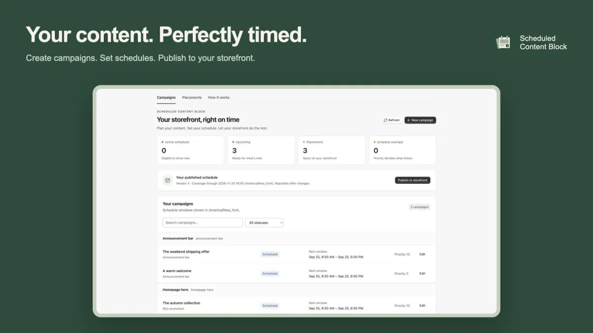Click Scheduled badge for weekend shipping offer
The height and width of the screenshot is (333, 593).
coord(270,254)
